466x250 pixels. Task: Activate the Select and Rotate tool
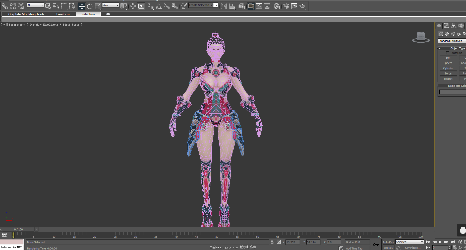click(x=90, y=6)
